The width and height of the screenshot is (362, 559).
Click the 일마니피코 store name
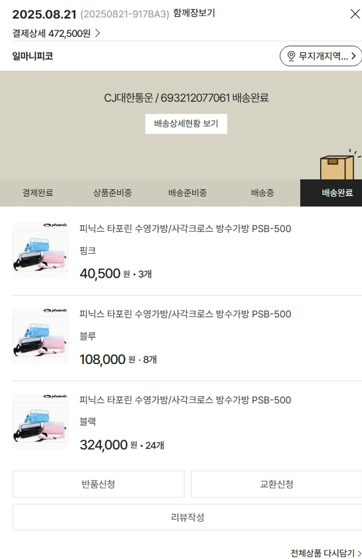pos(33,56)
